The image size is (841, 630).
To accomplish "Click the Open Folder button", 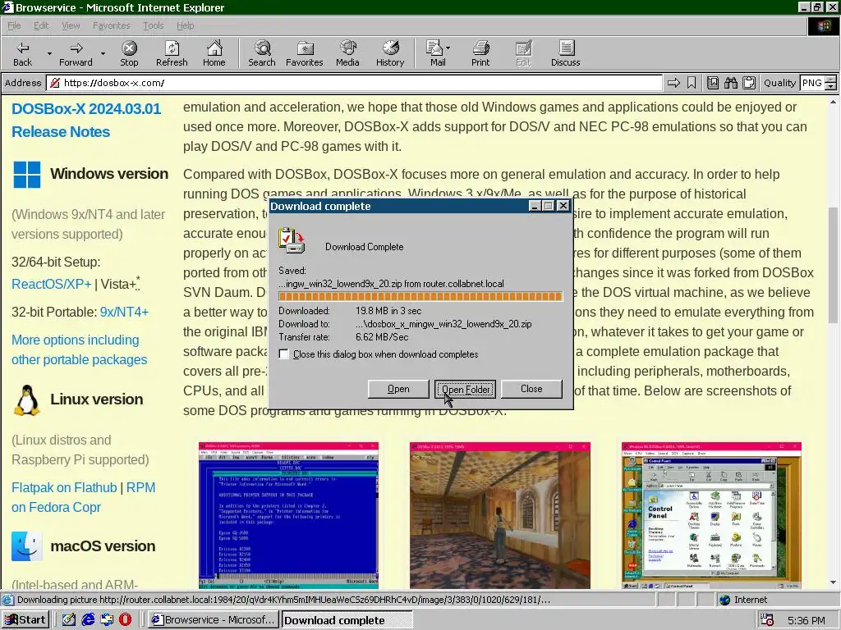I will [x=465, y=389].
